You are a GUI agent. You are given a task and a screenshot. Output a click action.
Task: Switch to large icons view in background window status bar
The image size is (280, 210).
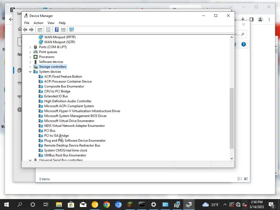point(246,179)
